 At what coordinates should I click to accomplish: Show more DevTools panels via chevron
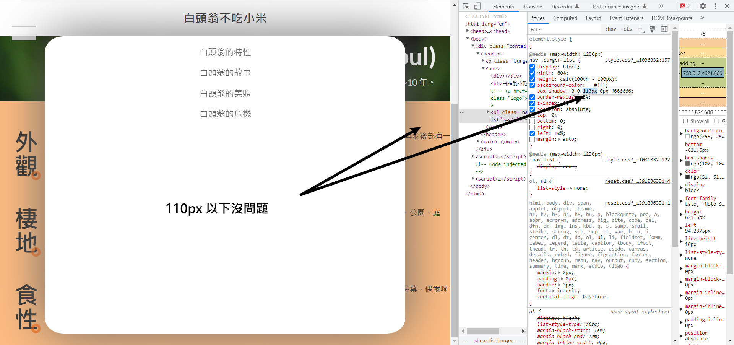[x=661, y=6]
